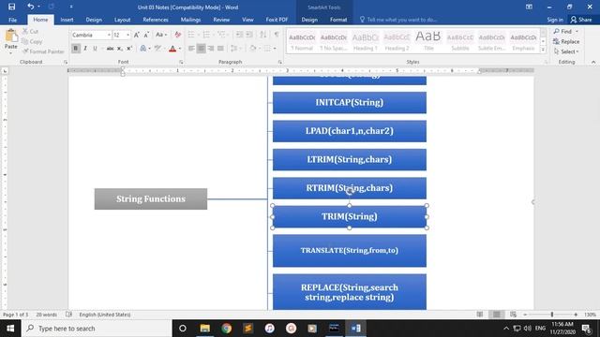This screenshot has width=600, height=337.
Task: Click the Undo arrow icon
Action: click(x=31, y=7)
